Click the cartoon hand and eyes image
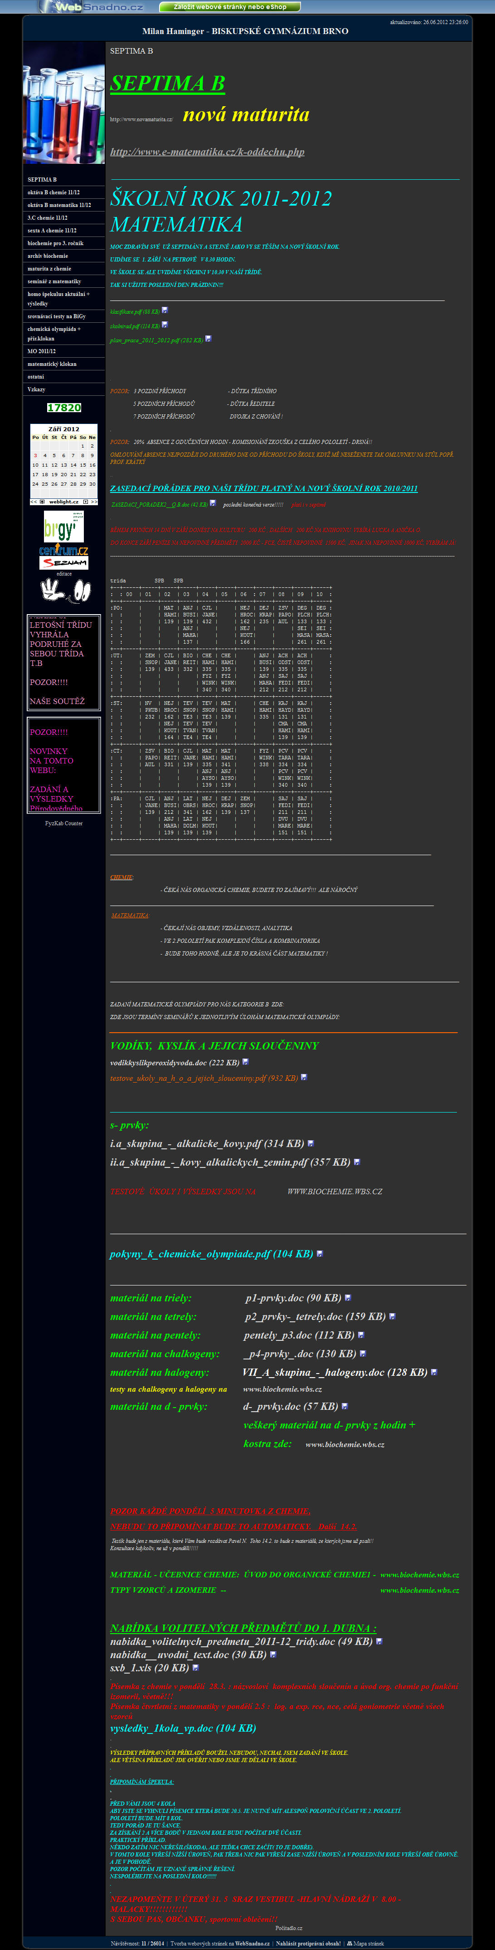The width and height of the screenshot is (495, 1950). pos(64,590)
